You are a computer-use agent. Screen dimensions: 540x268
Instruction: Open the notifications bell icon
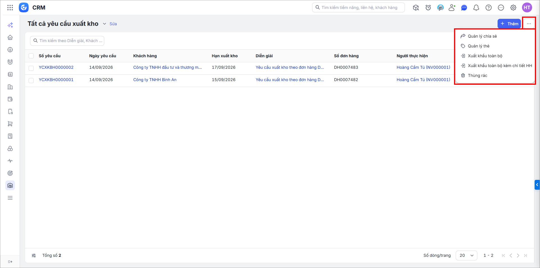(476, 8)
